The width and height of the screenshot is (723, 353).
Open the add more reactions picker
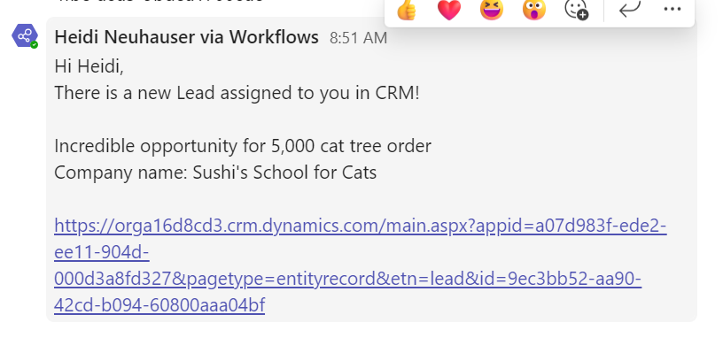tap(577, 9)
